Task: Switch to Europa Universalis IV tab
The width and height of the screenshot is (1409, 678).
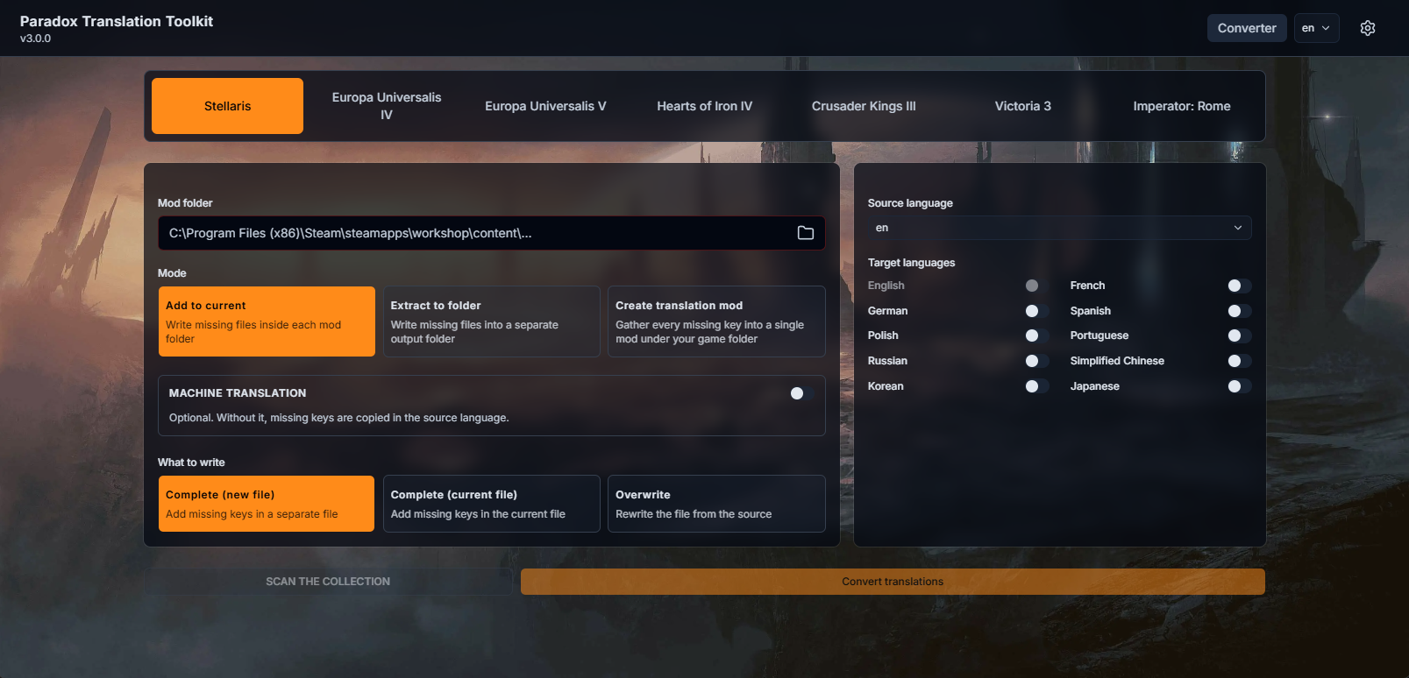Action: [x=387, y=106]
